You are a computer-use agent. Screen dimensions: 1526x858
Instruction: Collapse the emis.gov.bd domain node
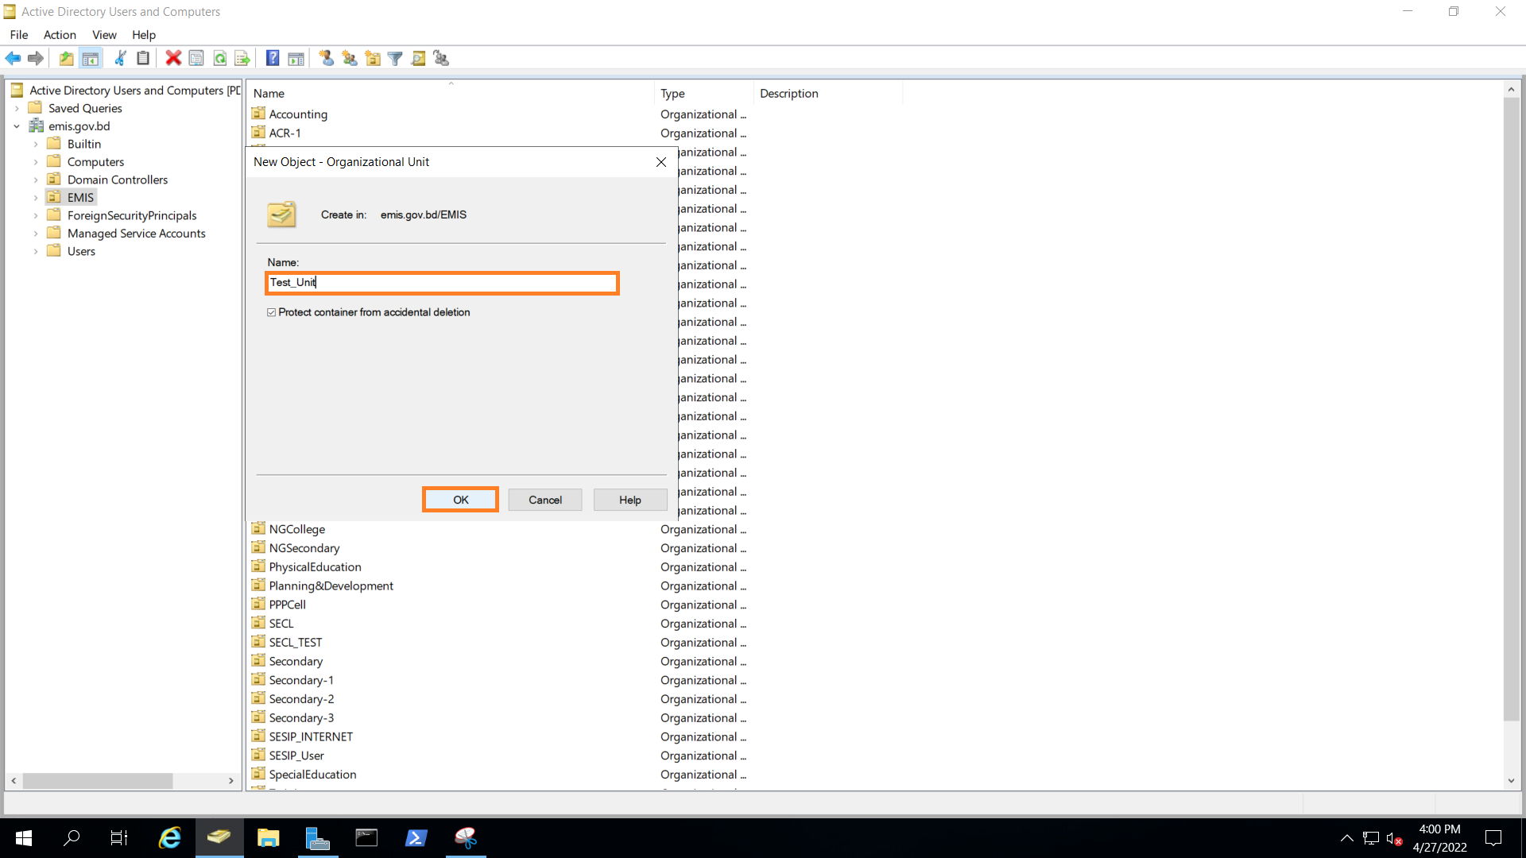coord(17,126)
